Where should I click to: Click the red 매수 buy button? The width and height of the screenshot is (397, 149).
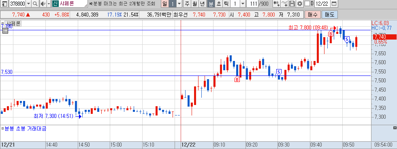(313, 15)
